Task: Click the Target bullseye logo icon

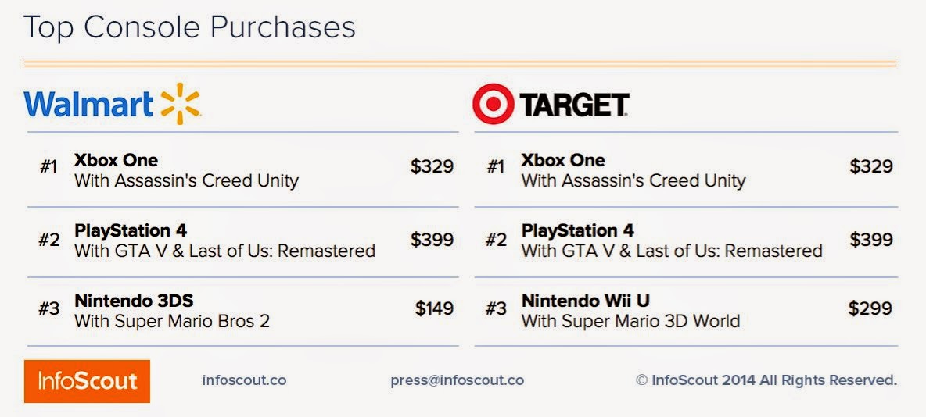Action: (x=494, y=105)
